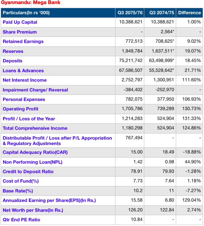Select the EPS difference '129.04%'

191,200
